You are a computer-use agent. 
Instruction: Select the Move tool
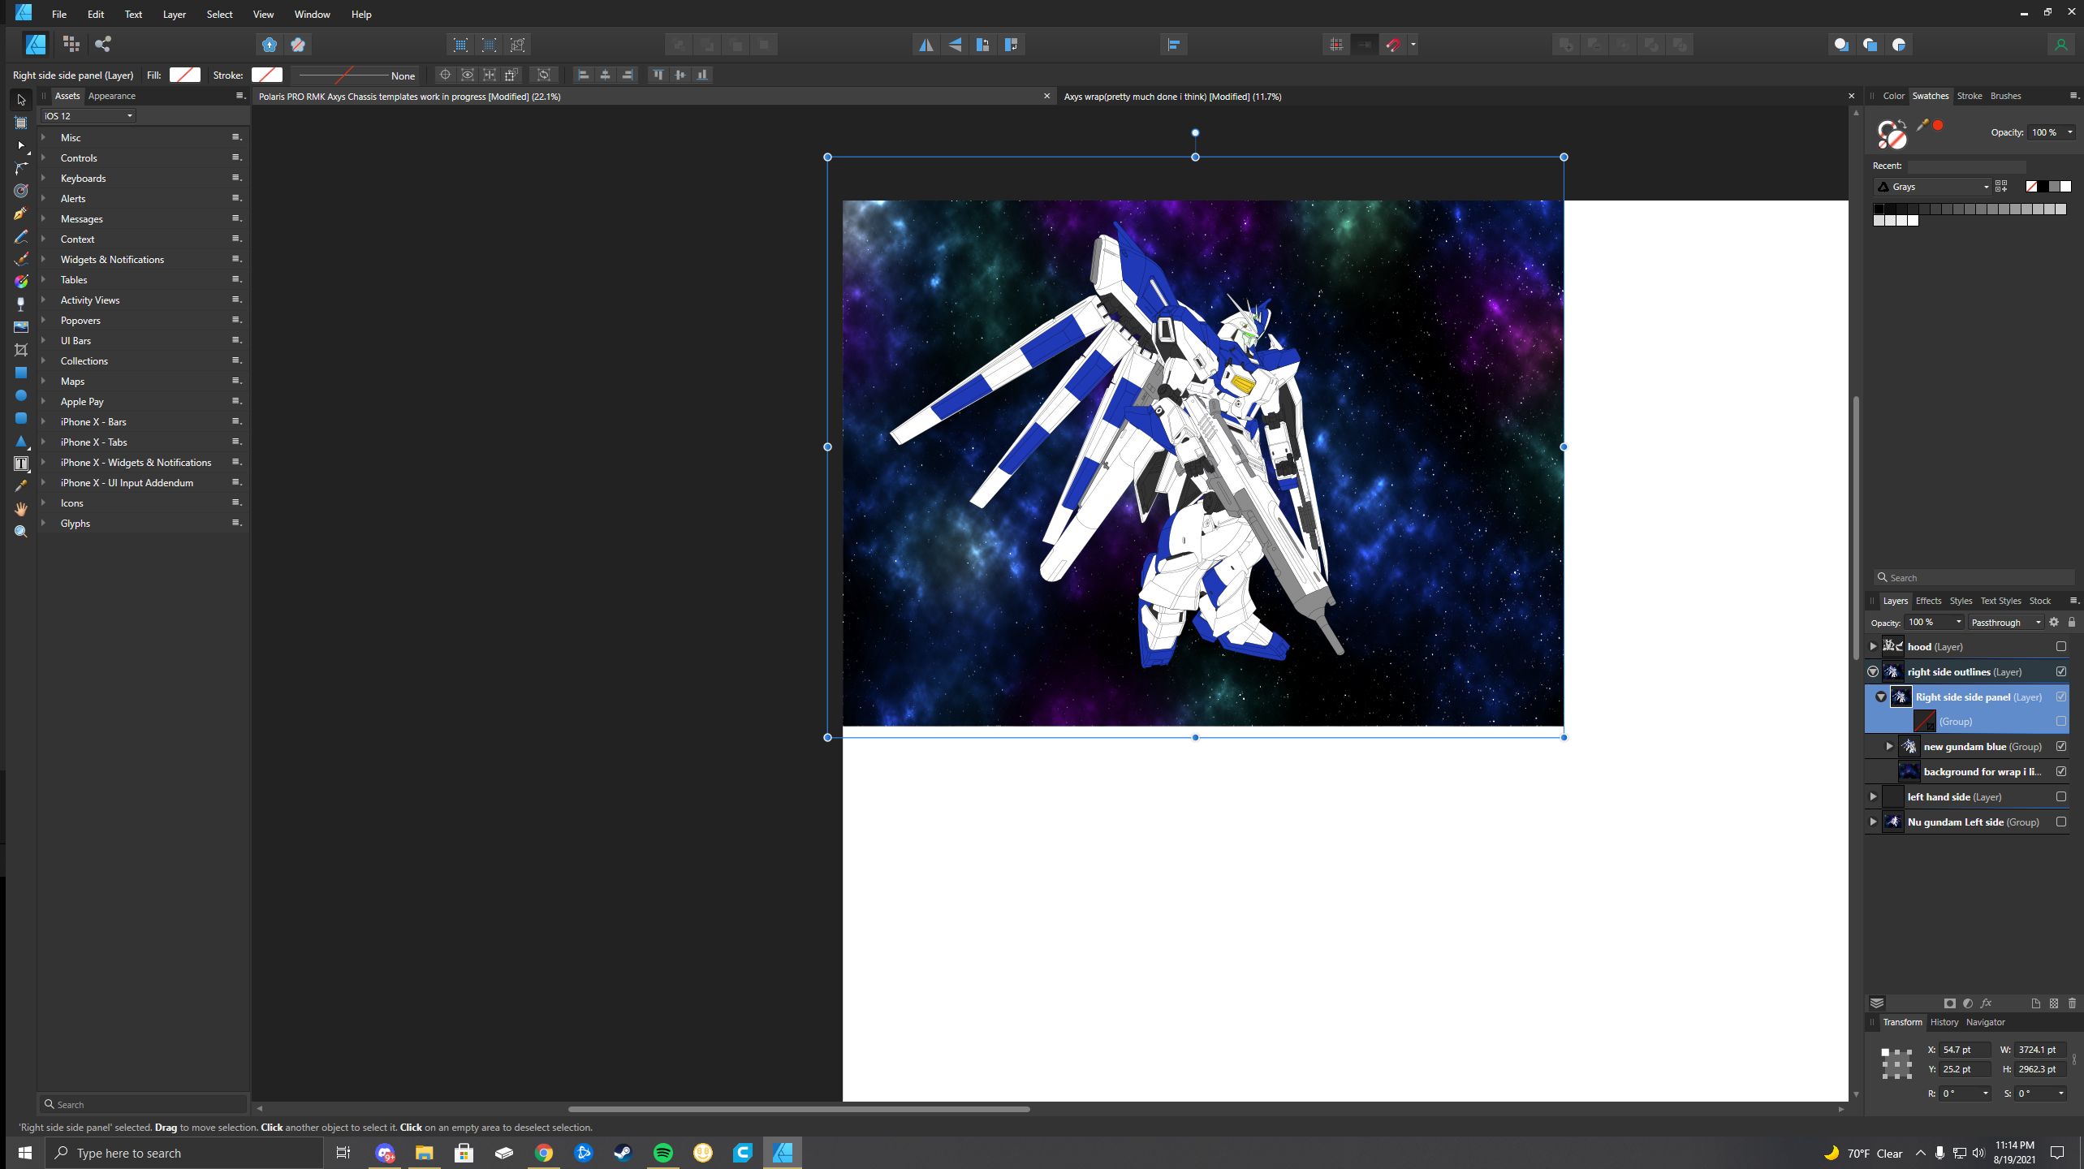21,100
